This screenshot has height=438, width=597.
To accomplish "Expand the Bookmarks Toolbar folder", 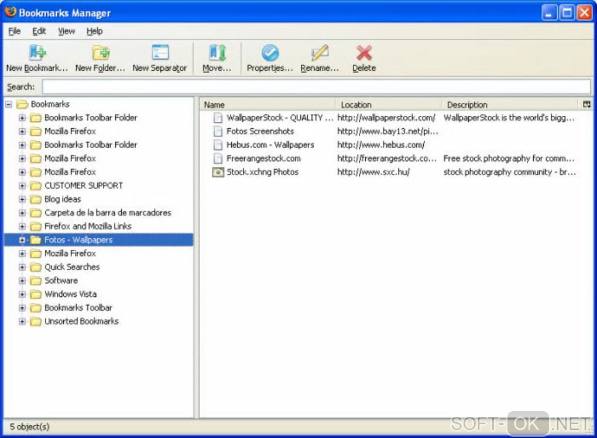I will (x=22, y=308).
